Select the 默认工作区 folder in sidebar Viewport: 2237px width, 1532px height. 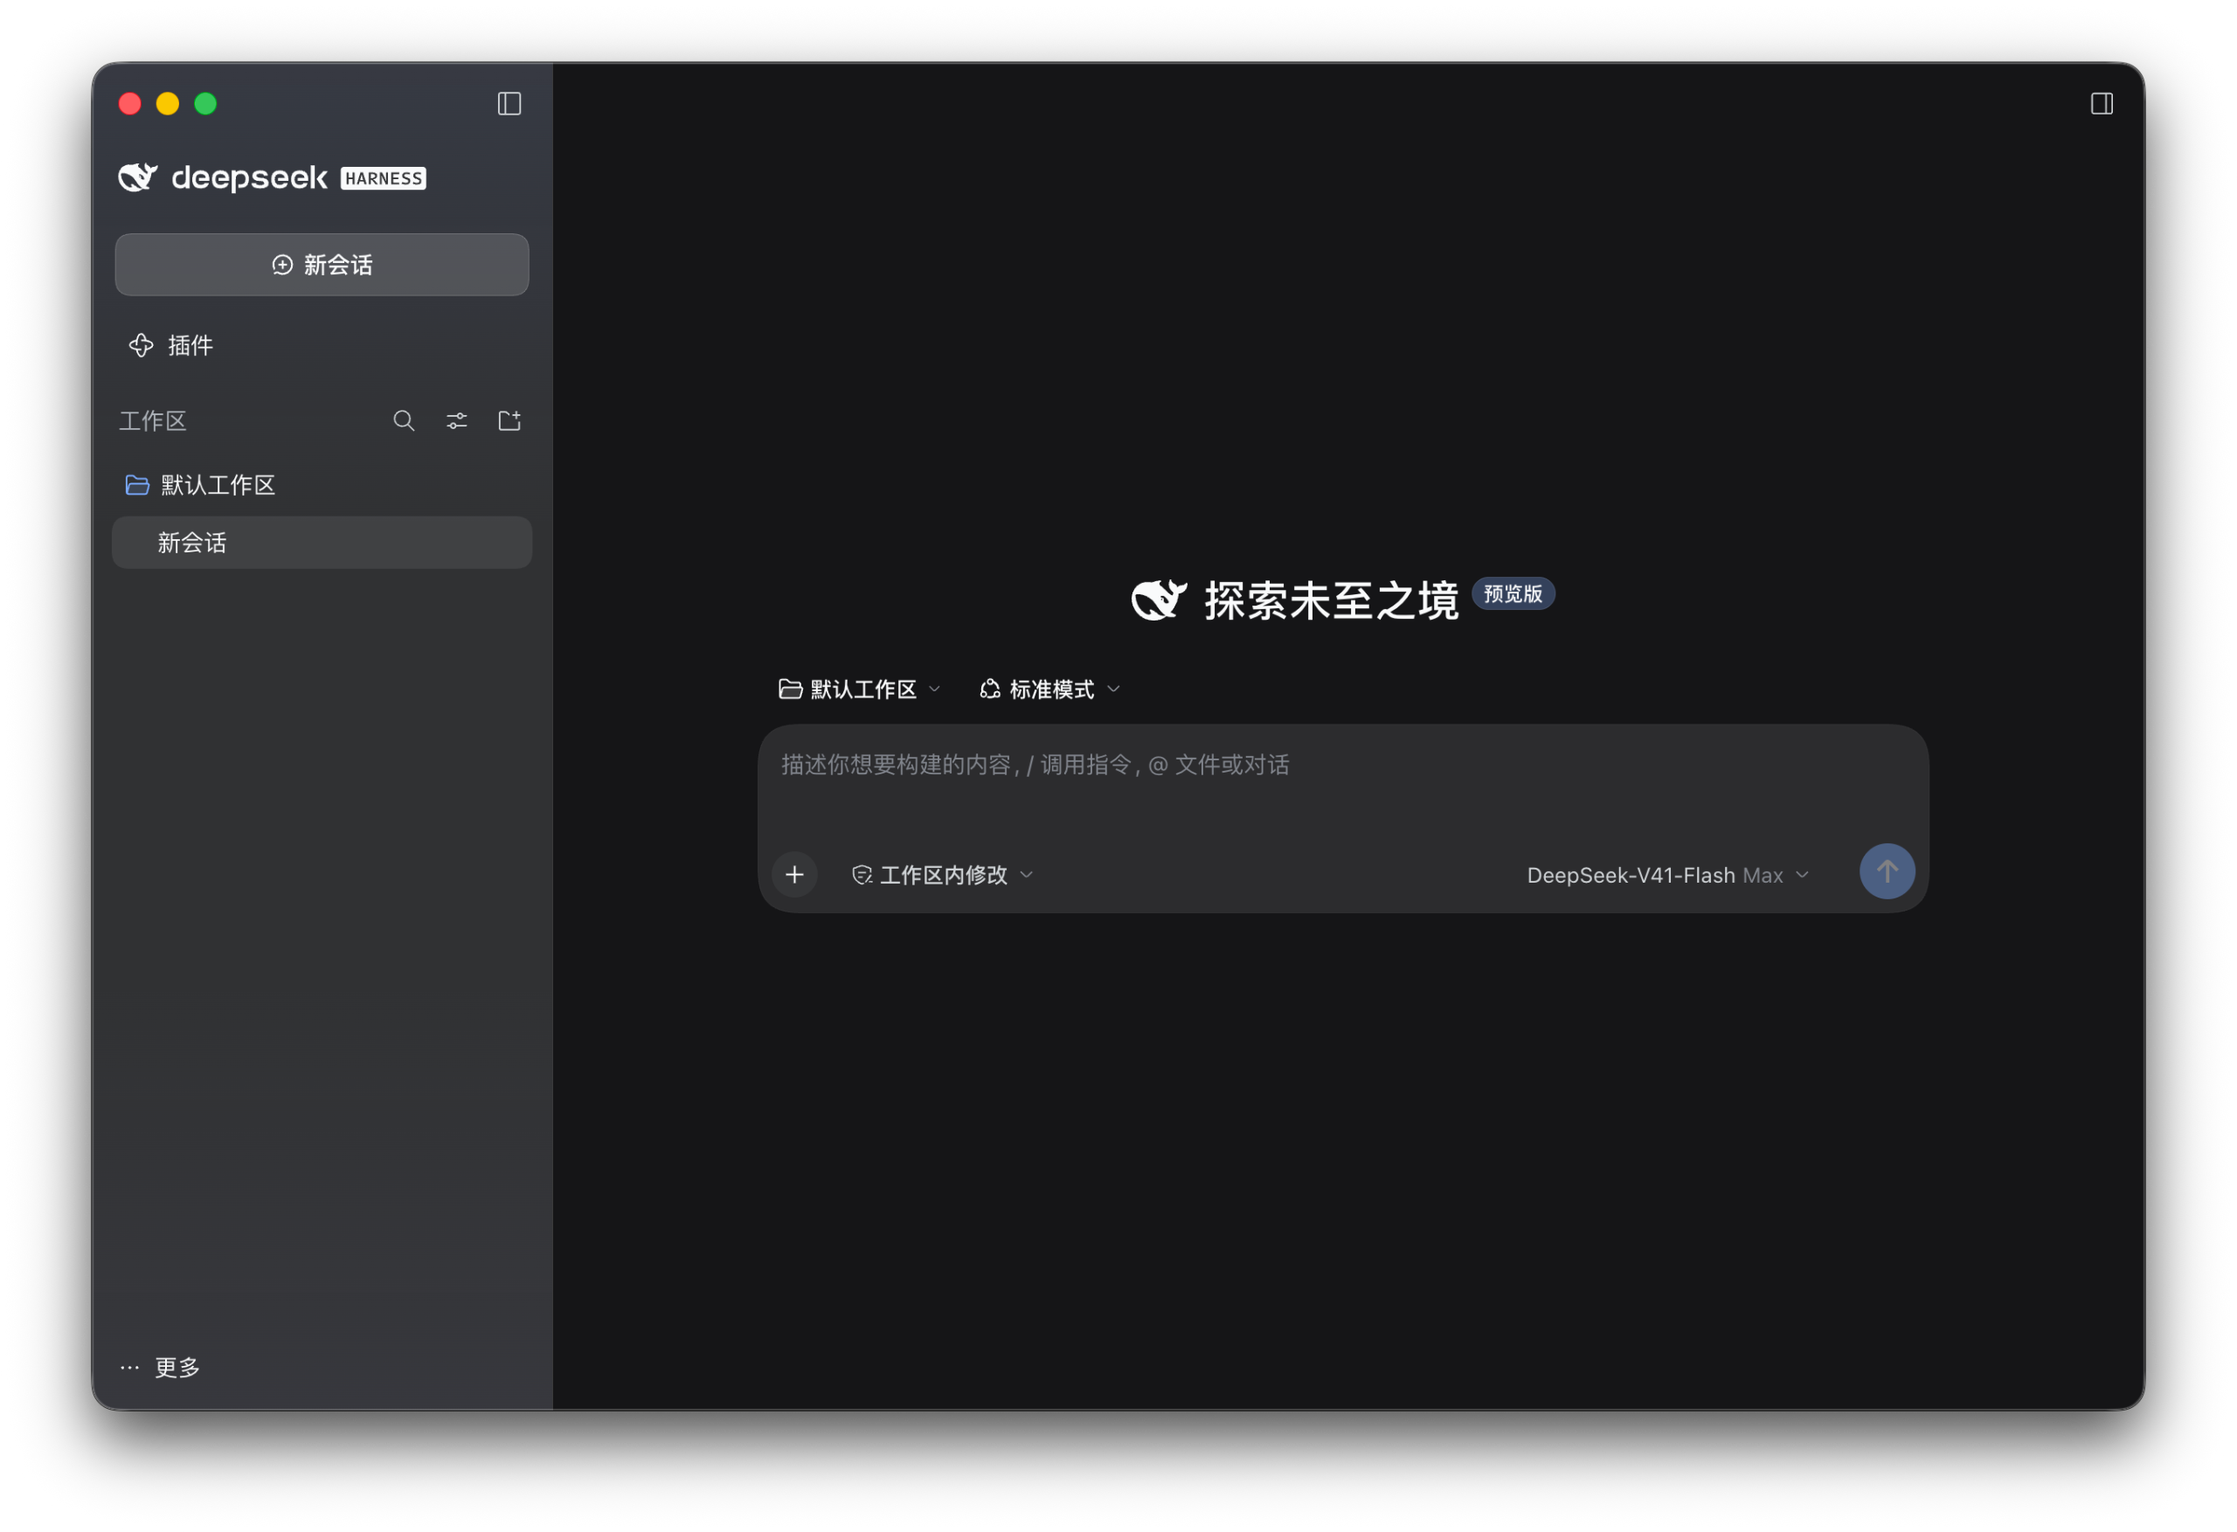201,484
